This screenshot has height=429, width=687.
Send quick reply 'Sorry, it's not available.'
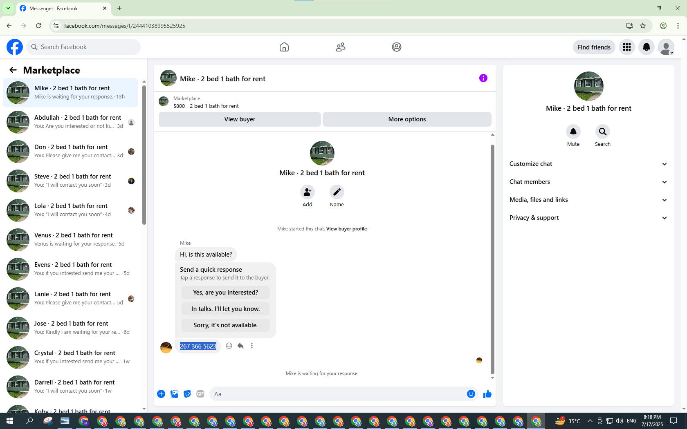(225, 325)
